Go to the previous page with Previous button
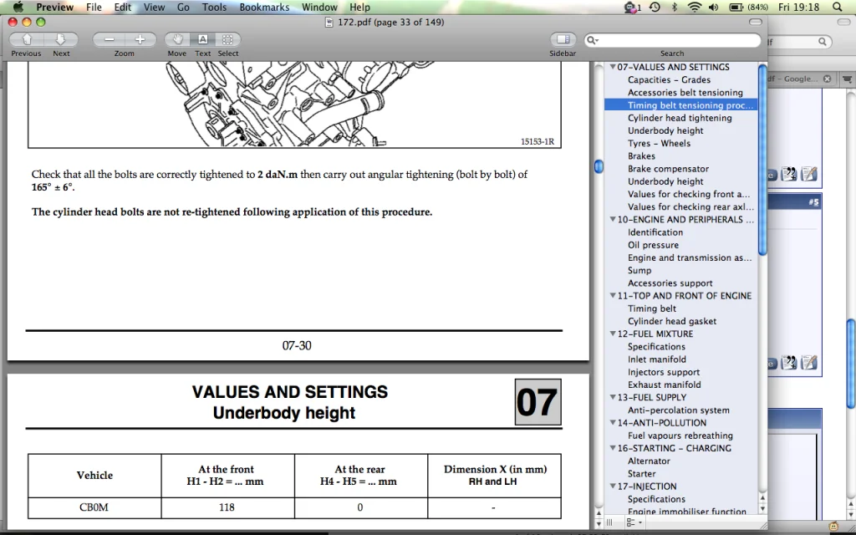 pos(27,39)
